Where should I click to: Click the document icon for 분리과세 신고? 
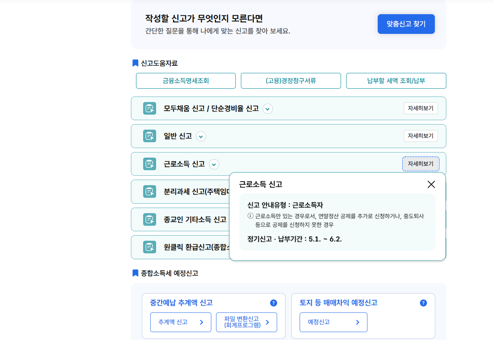tap(150, 192)
